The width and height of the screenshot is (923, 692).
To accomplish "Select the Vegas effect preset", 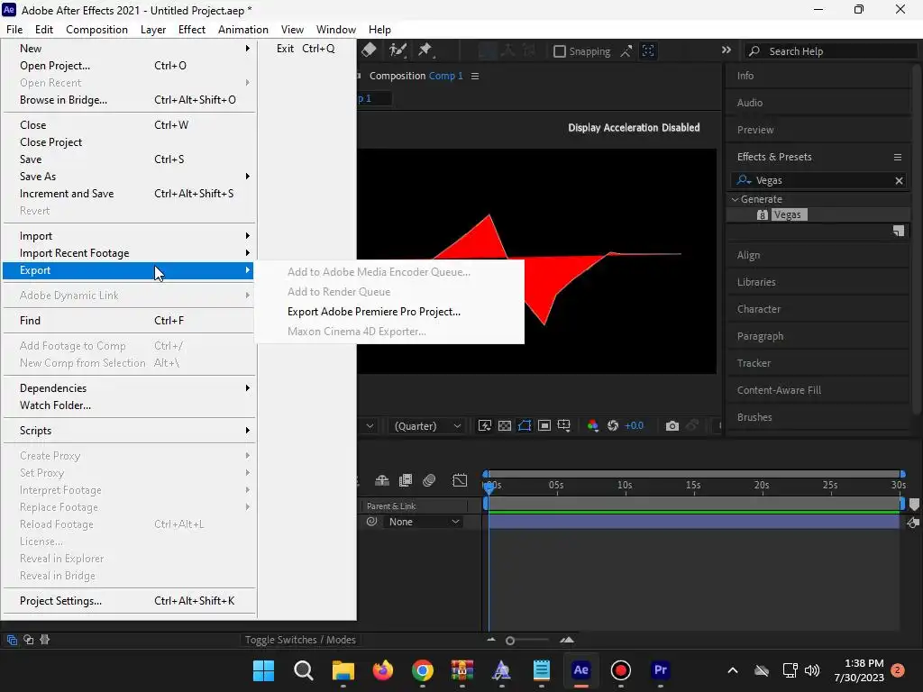I will [787, 214].
